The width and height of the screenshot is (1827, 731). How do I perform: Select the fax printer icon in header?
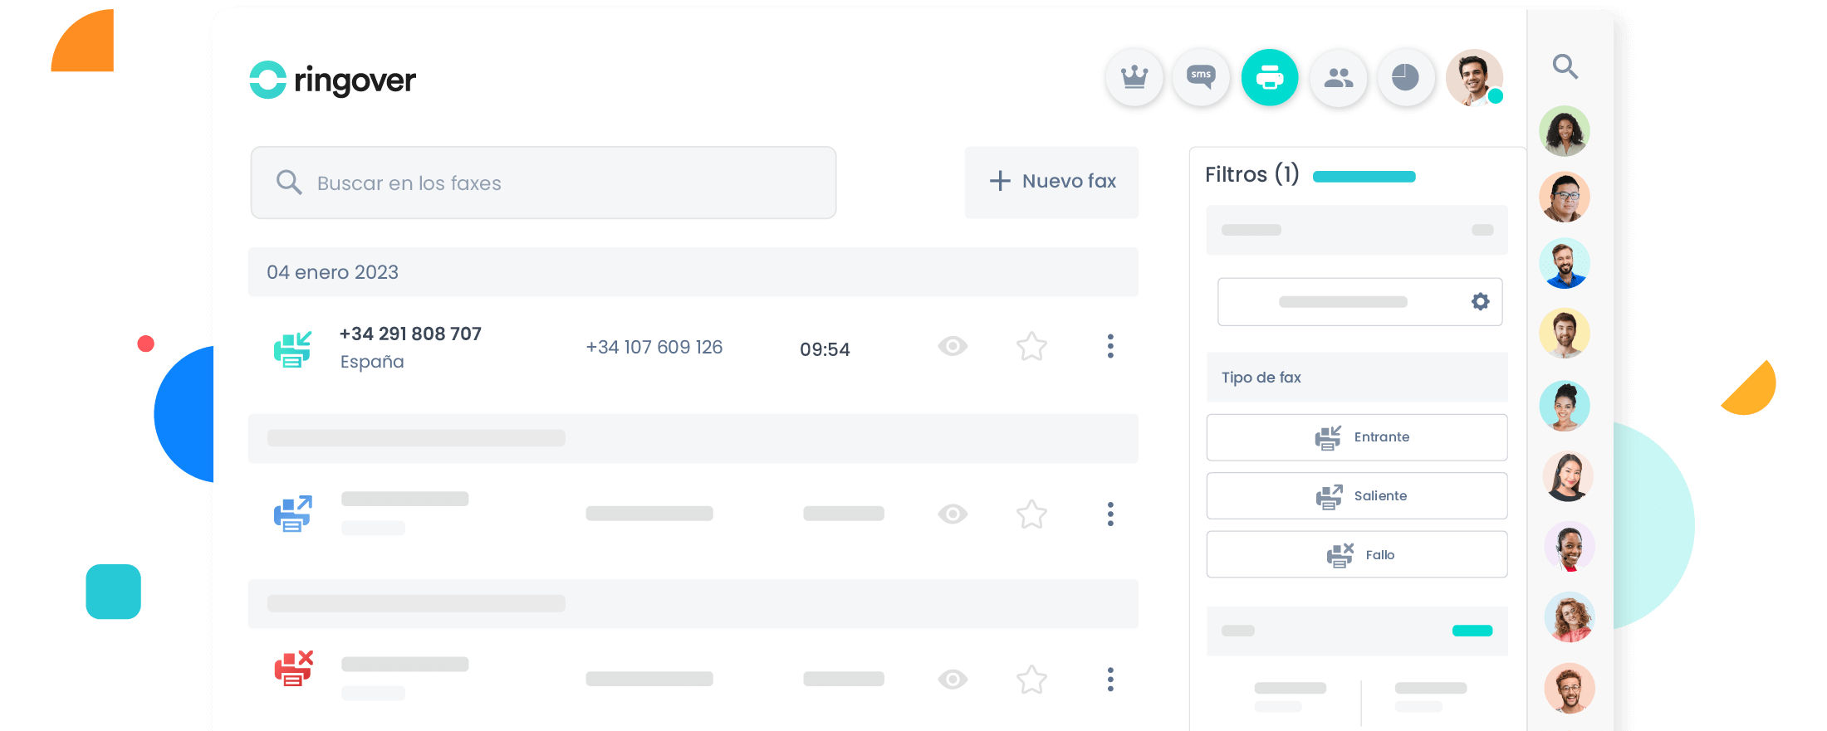[1269, 78]
